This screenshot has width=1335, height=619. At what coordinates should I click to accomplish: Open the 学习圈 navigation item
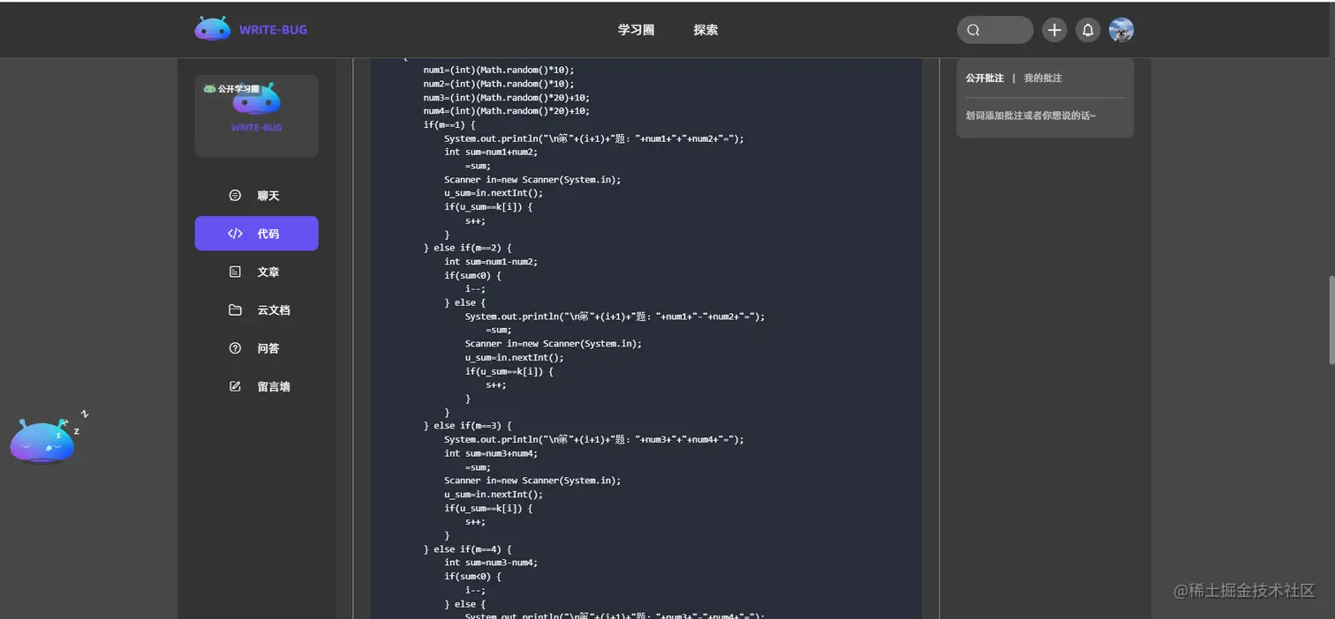click(636, 30)
